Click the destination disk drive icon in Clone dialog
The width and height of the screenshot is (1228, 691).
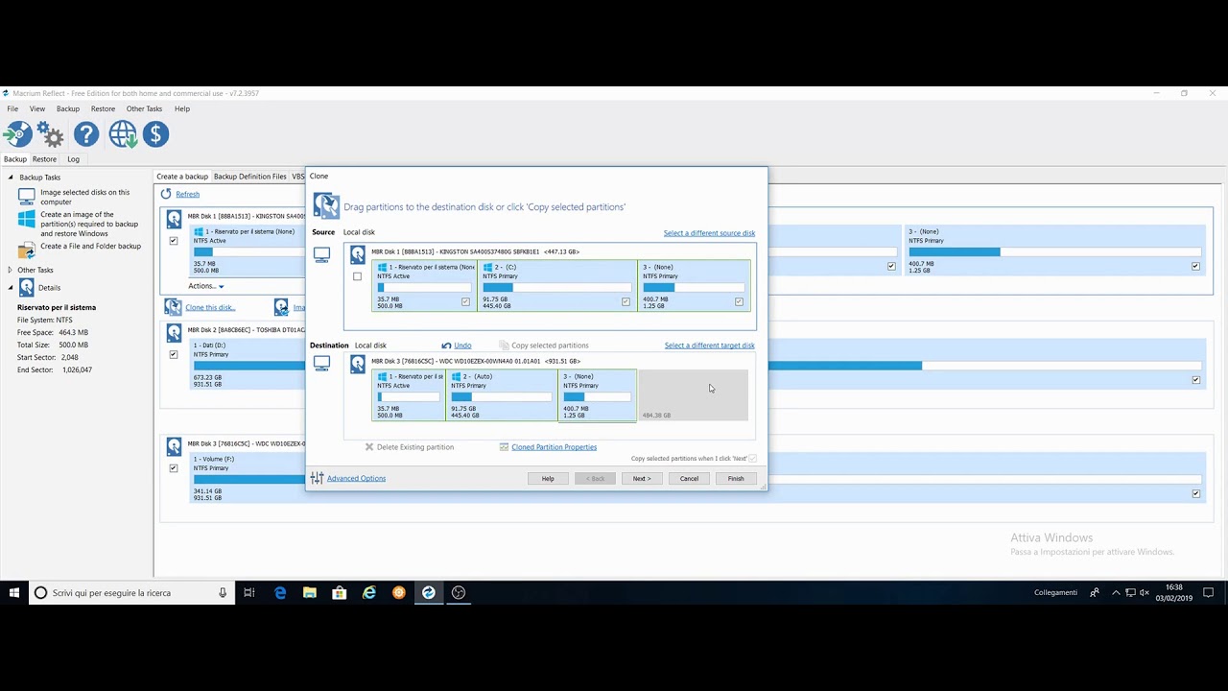pyautogui.click(x=358, y=364)
